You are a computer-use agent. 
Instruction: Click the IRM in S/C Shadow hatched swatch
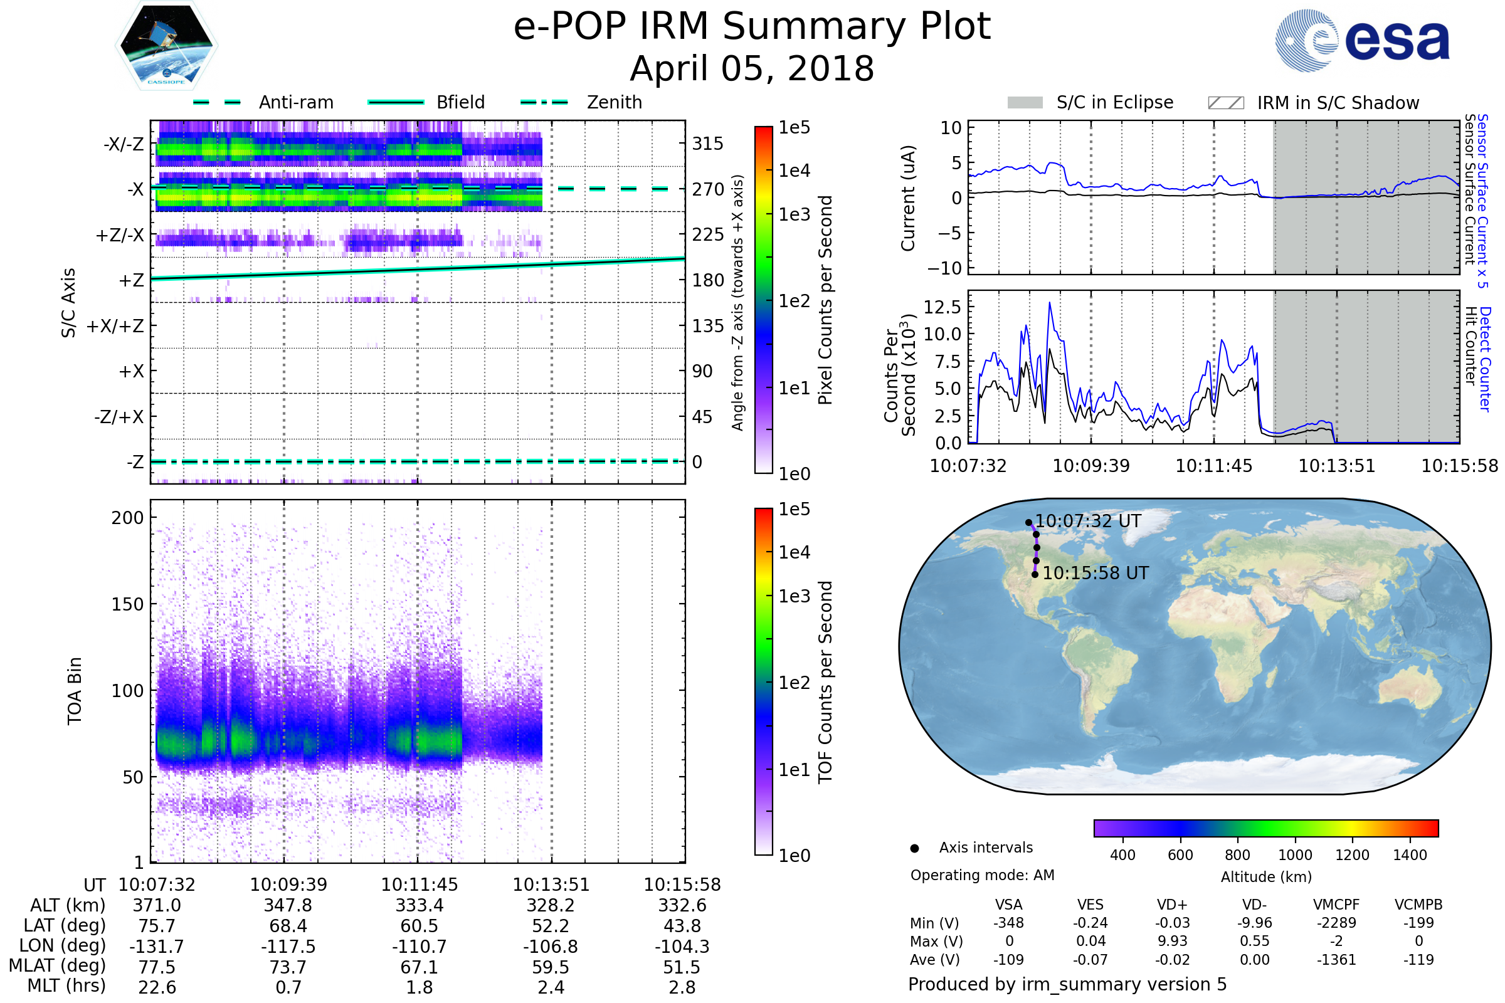(1225, 103)
